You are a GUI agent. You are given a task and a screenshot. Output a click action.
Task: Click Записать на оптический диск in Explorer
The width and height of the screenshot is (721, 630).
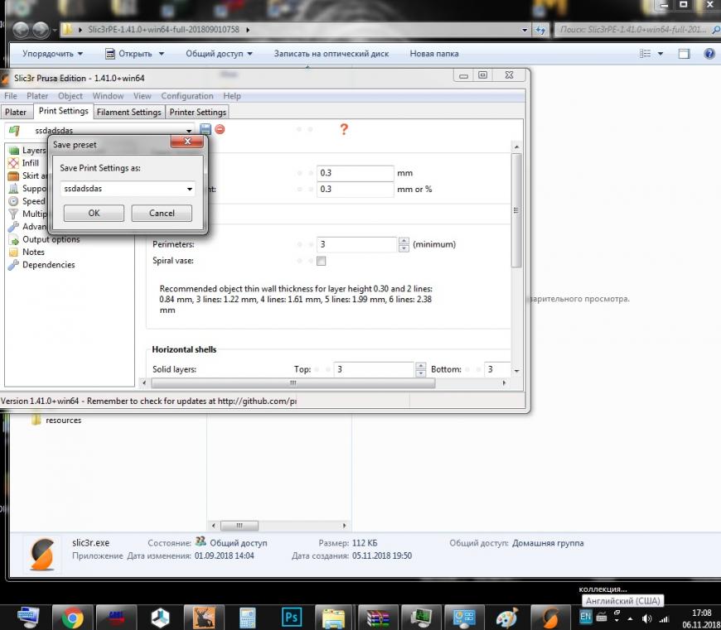(331, 54)
